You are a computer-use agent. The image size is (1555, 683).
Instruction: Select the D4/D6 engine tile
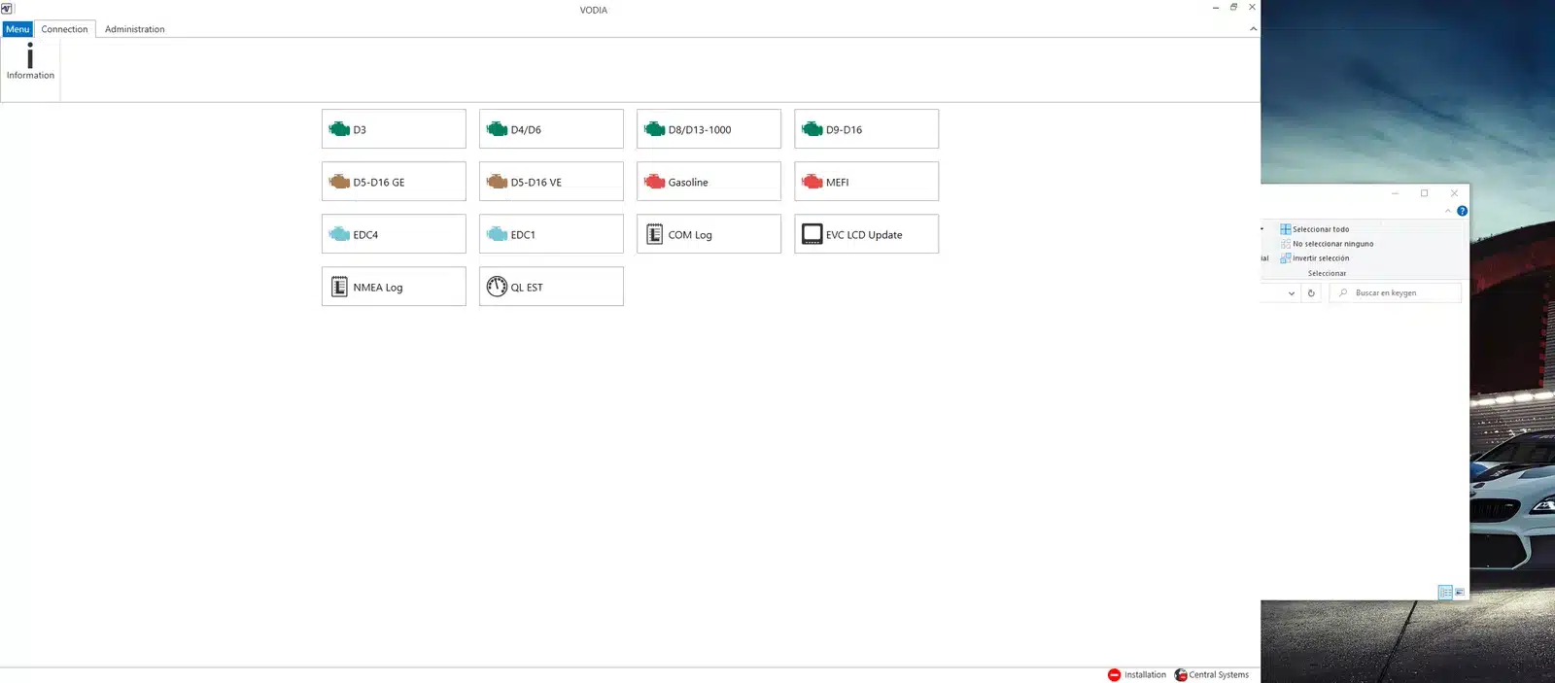pyautogui.click(x=551, y=129)
